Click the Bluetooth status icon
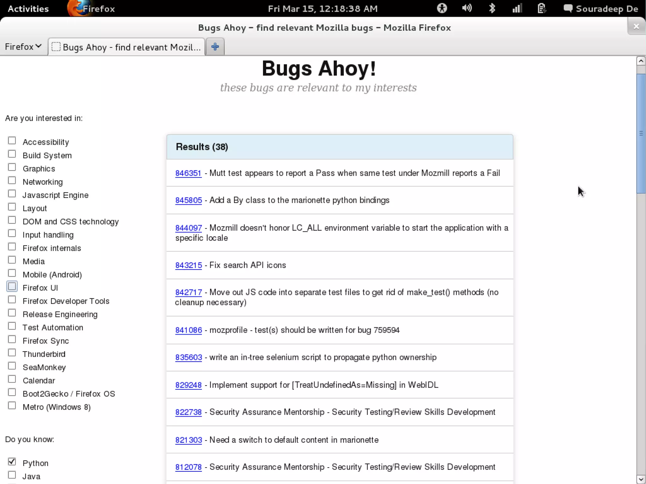Screen dimensions: 646x484 pyautogui.click(x=492, y=8)
